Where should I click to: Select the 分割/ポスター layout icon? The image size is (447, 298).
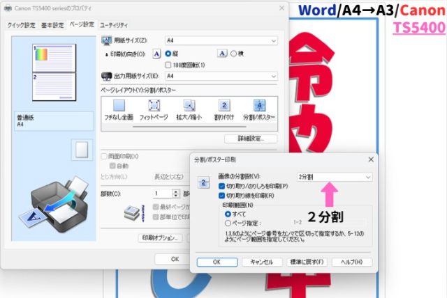point(259,106)
